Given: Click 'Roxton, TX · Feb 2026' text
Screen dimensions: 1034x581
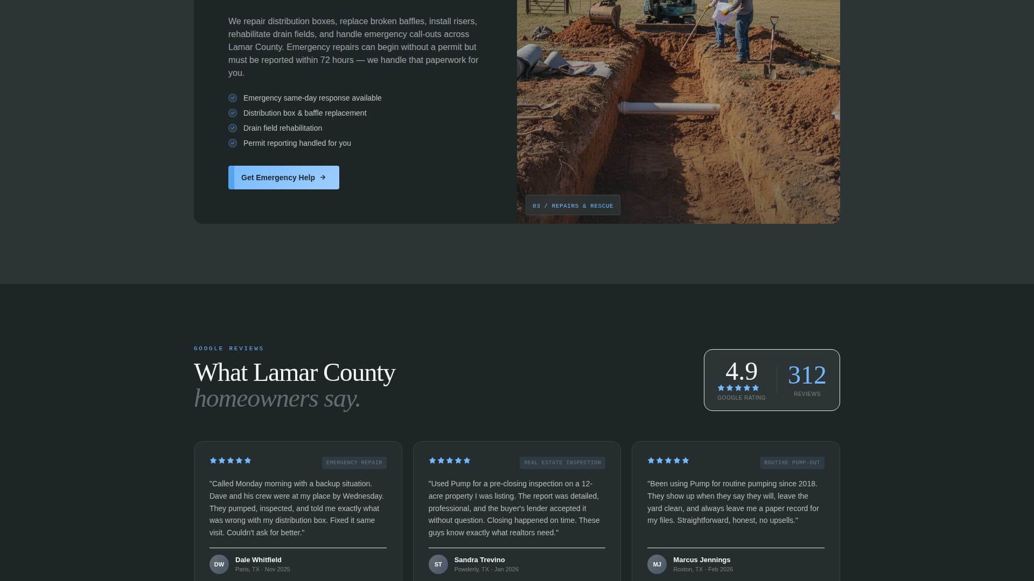Looking at the screenshot, I should click(703, 569).
